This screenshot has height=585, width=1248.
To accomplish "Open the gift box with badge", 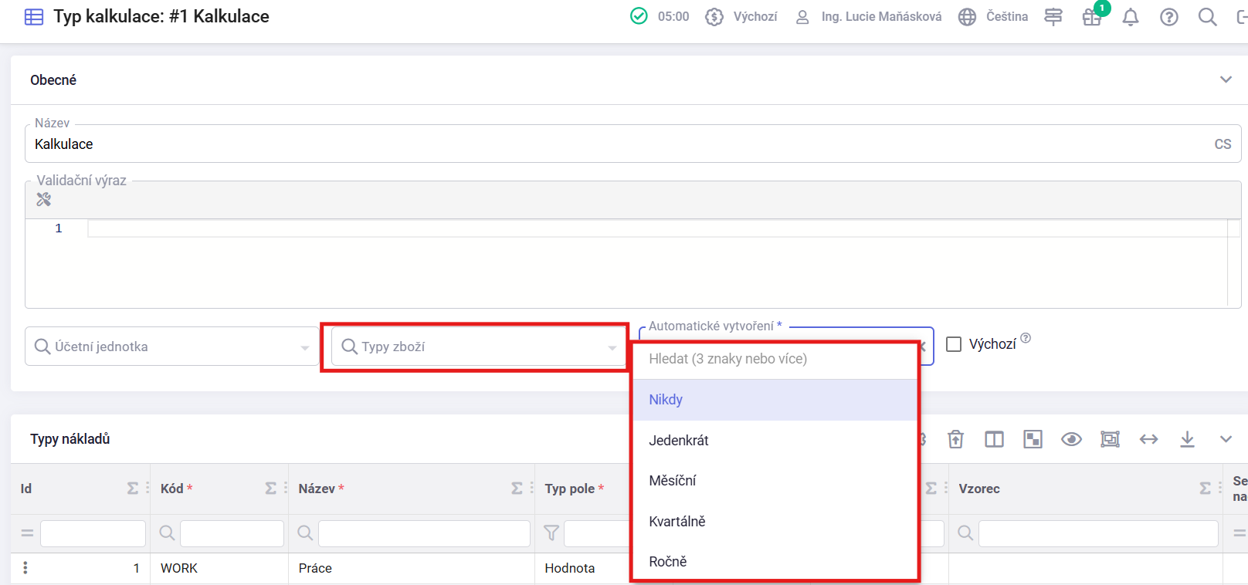I will click(x=1092, y=16).
